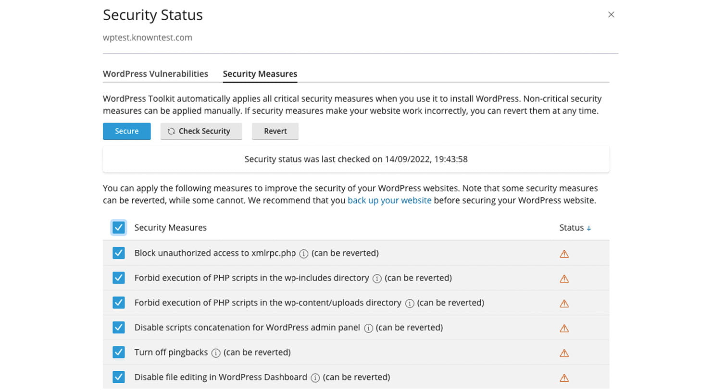The height and width of the screenshot is (390, 713).
Task: Toggle the select-all Security Measures checkbox
Action: coord(119,228)
